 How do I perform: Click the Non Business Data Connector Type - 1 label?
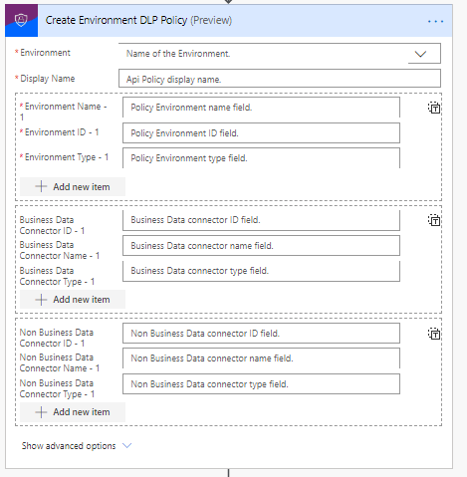click(57, 388)
